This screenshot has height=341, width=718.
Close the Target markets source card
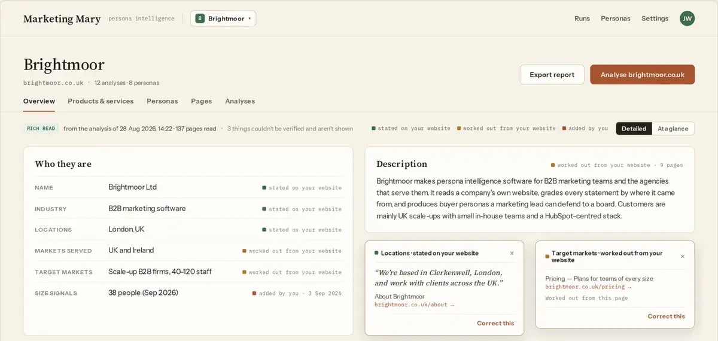click(683, 256)
